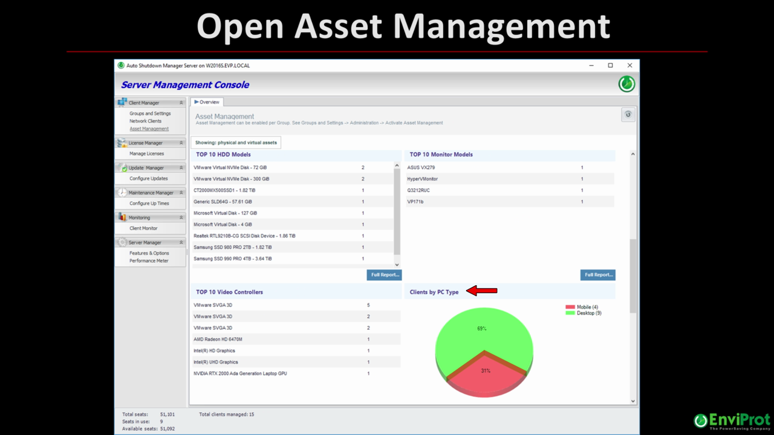Image resolution: width=774 pixels, height=435 pixels.
Task: Click the Showing physical and virtual assets label
Action: pos(236,143)
